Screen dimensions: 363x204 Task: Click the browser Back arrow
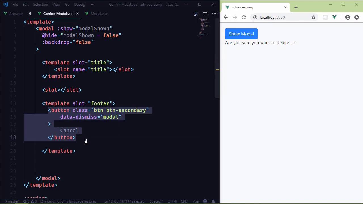[226, 17]
